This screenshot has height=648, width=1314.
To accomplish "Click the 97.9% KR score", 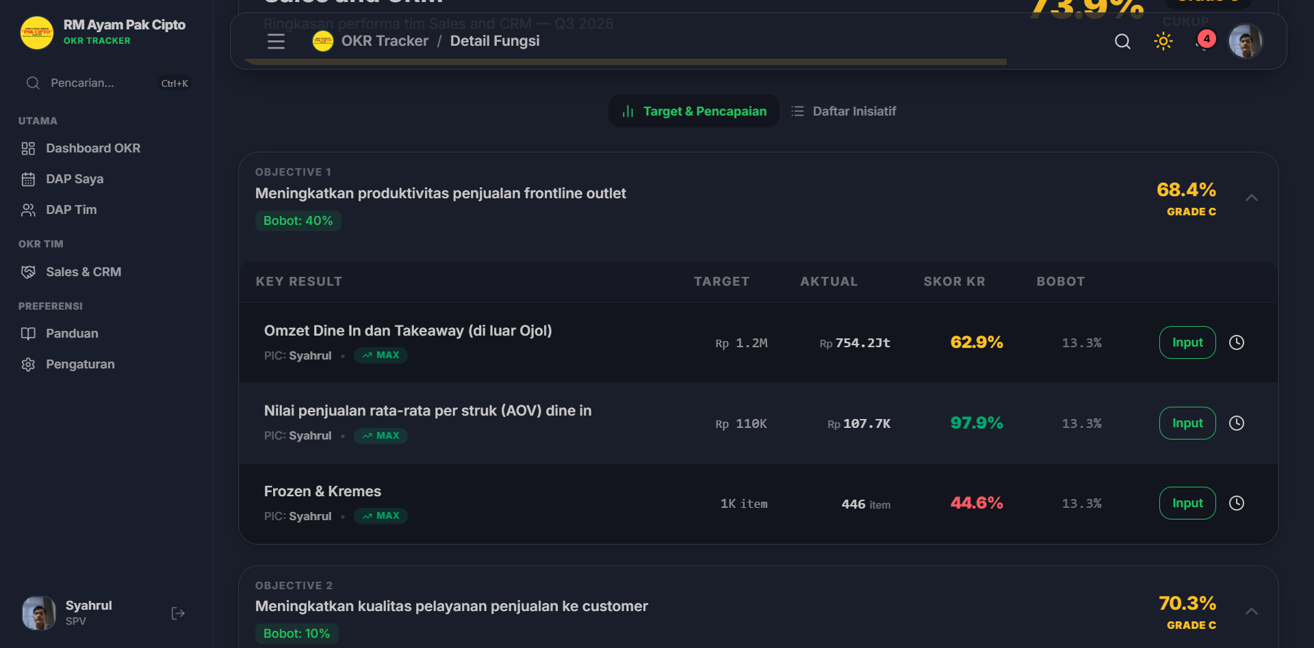I will click(977, 423).
